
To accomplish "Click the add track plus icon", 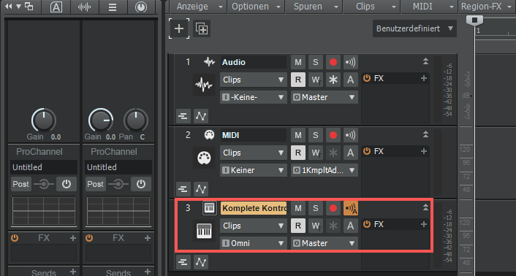I will click(179, 28).
